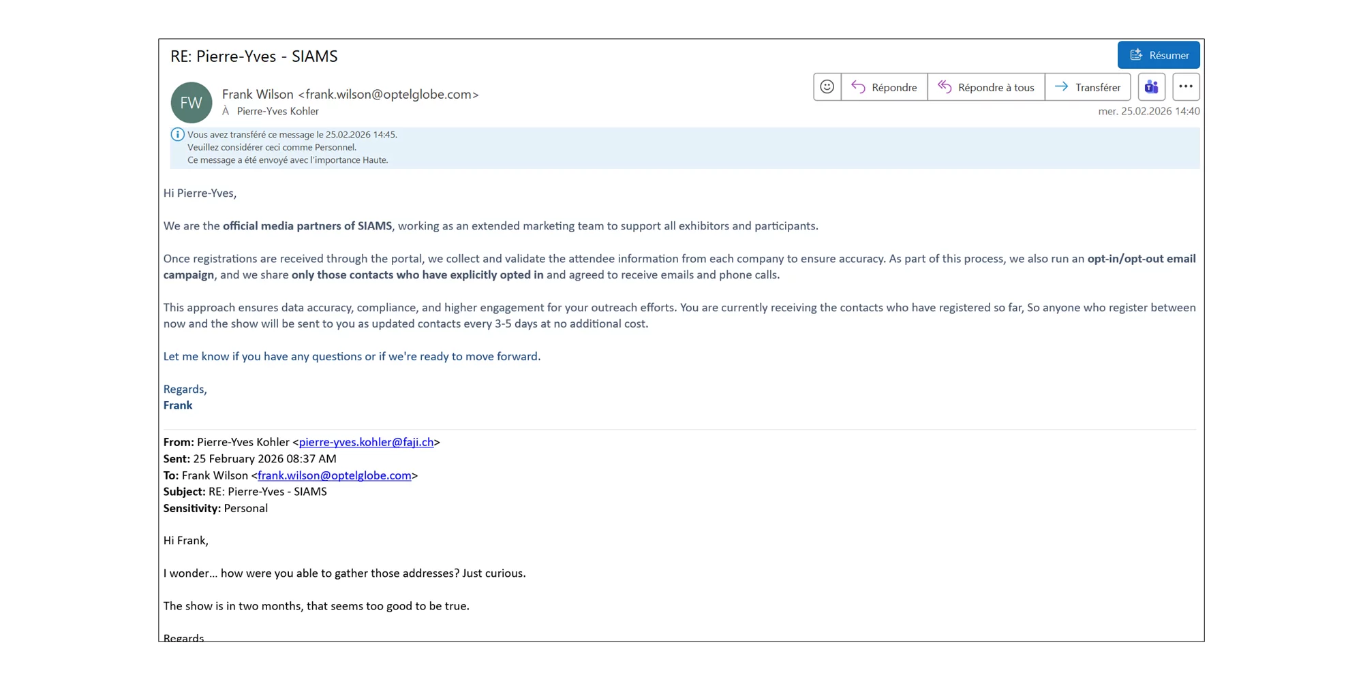
Task: Click the FW sender avatar
Action: pyautogui.click(x=192, y=103)
